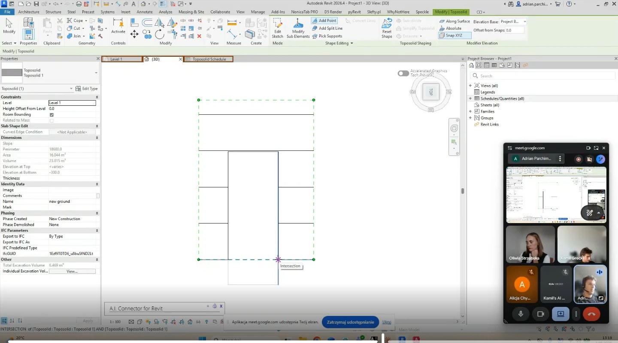Click the Activate controls icon
618x343 pixels.
(118, 26)
